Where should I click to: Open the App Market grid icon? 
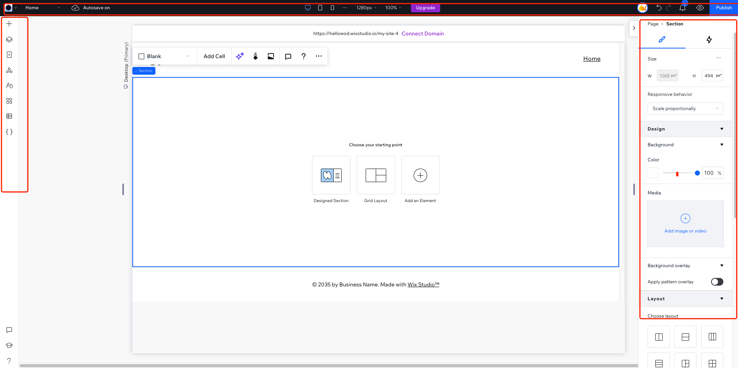9,101
